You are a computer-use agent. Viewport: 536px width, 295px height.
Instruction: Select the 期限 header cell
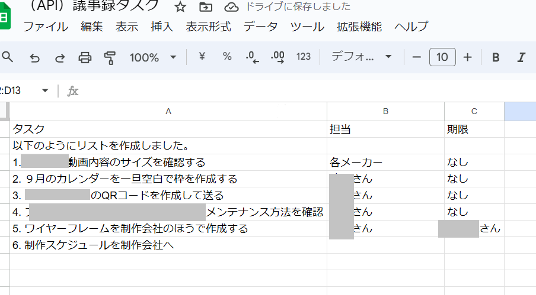pos(474,129)
